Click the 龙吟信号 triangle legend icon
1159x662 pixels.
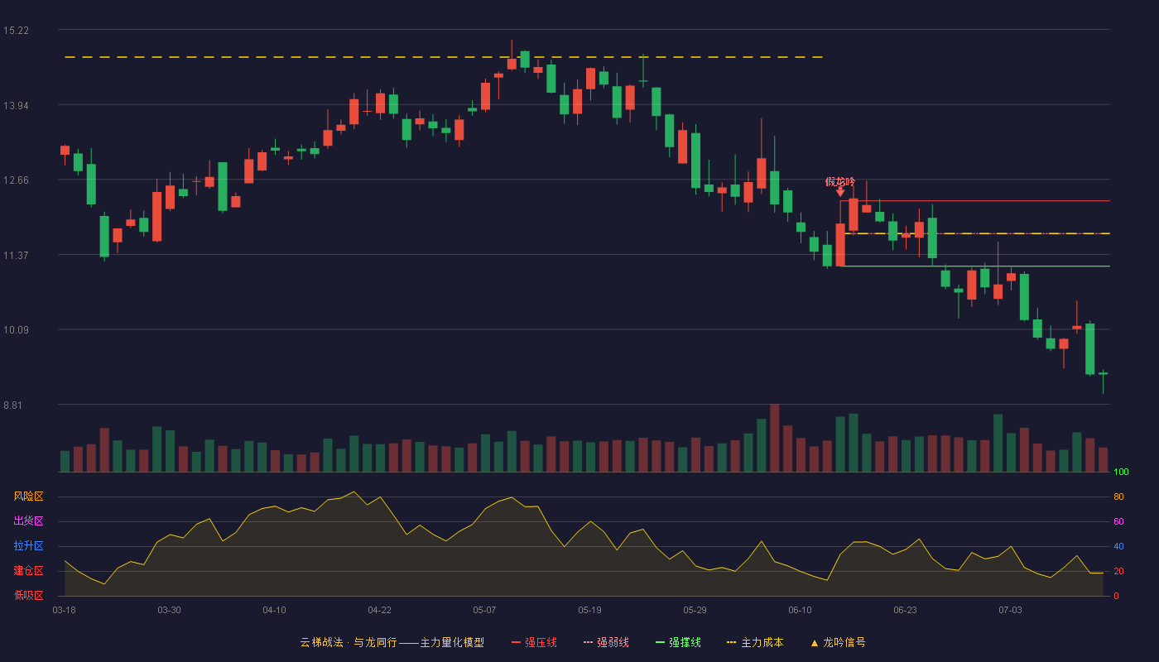814,643
